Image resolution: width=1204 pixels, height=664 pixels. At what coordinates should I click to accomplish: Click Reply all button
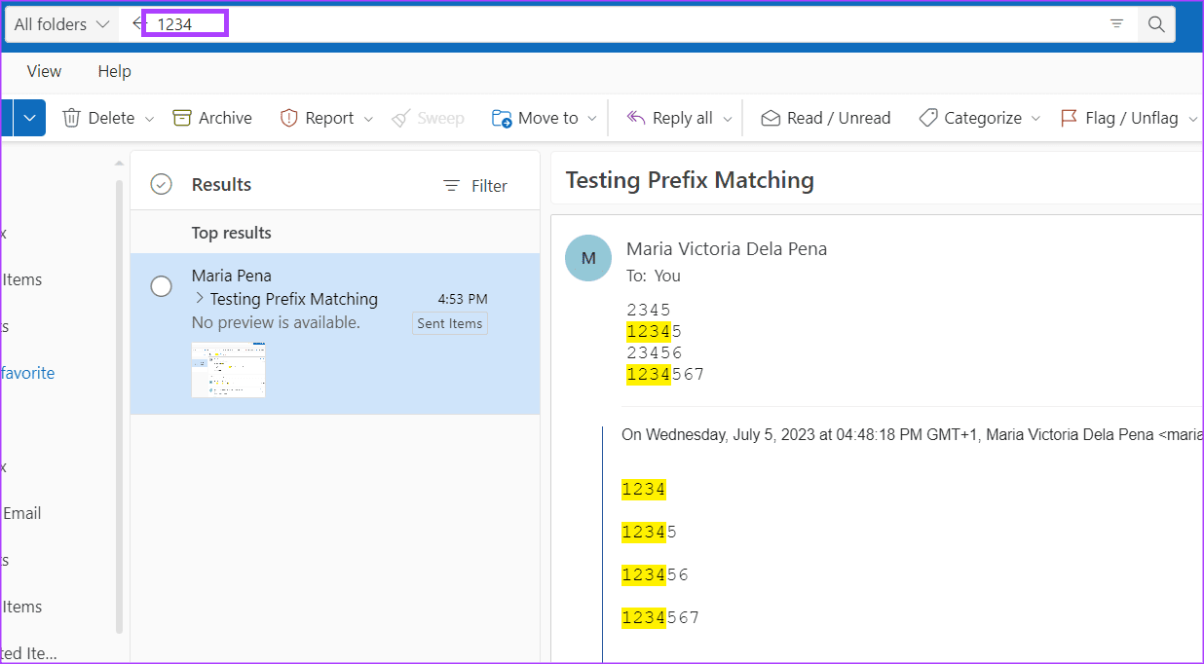pyautogui.click(x=669, y=118)
